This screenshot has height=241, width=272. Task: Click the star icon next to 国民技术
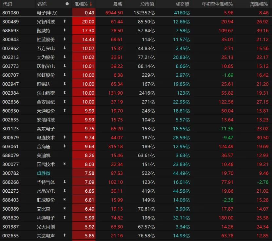click(x=65, y=164)
